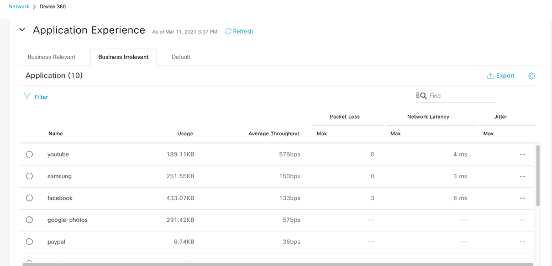Click the samsung application name
Image resolution: width=552 pixels, height=266 pixels.
tap(60, 177)
